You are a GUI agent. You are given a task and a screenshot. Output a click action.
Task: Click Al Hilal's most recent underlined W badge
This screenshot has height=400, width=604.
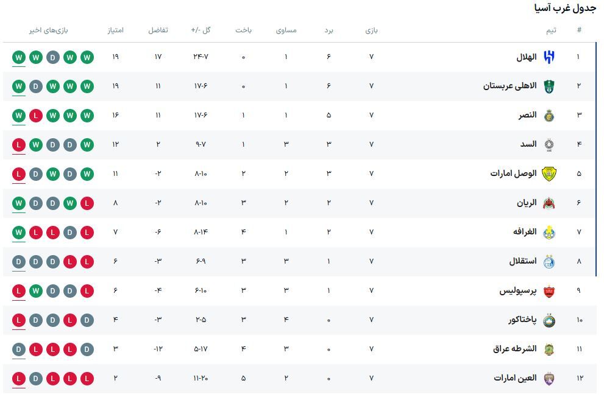click(19, 57)
